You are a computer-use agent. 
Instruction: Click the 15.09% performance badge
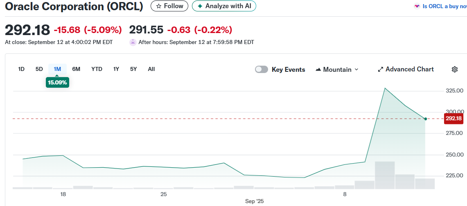[57, 82]
